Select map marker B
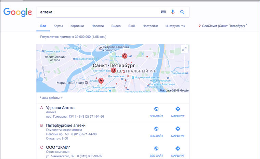The image size is (260, 159). point(114,70)
